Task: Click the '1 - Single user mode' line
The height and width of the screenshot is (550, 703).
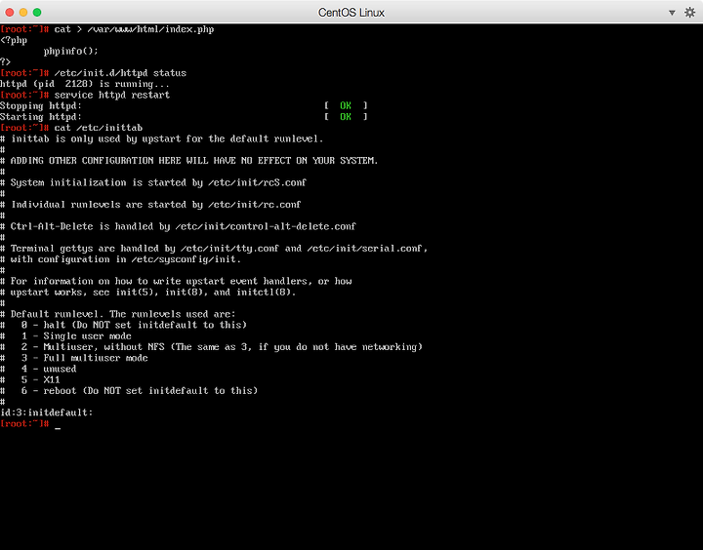Action: [66, 336]
